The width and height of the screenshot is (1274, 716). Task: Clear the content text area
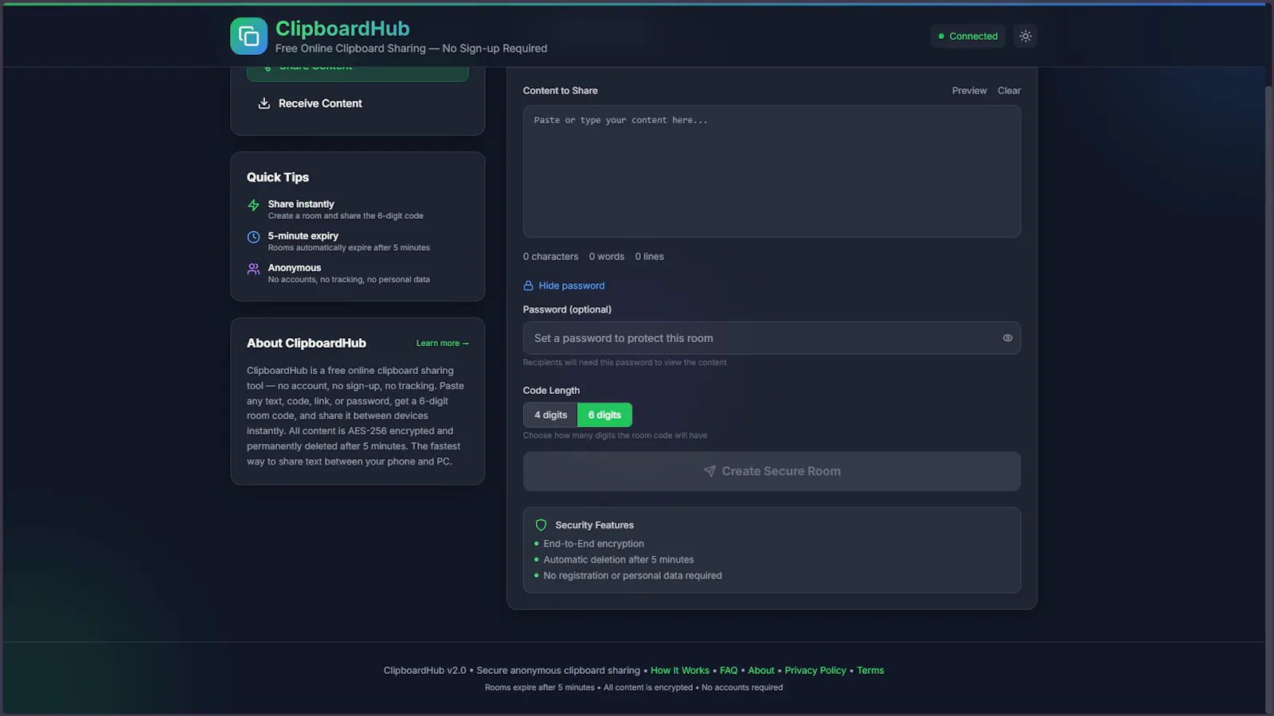click(x=1009, y=91)
